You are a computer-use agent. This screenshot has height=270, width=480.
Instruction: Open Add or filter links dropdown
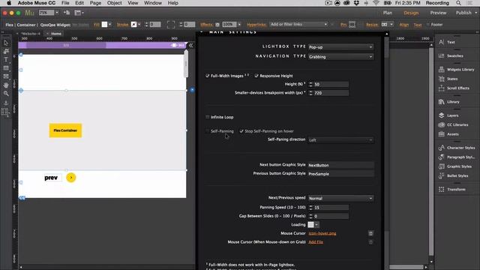298,24
